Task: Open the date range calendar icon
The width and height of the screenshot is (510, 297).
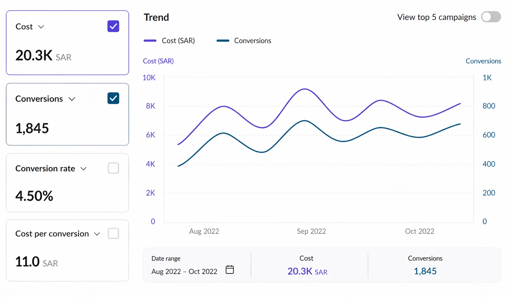Action: [229, 270]
